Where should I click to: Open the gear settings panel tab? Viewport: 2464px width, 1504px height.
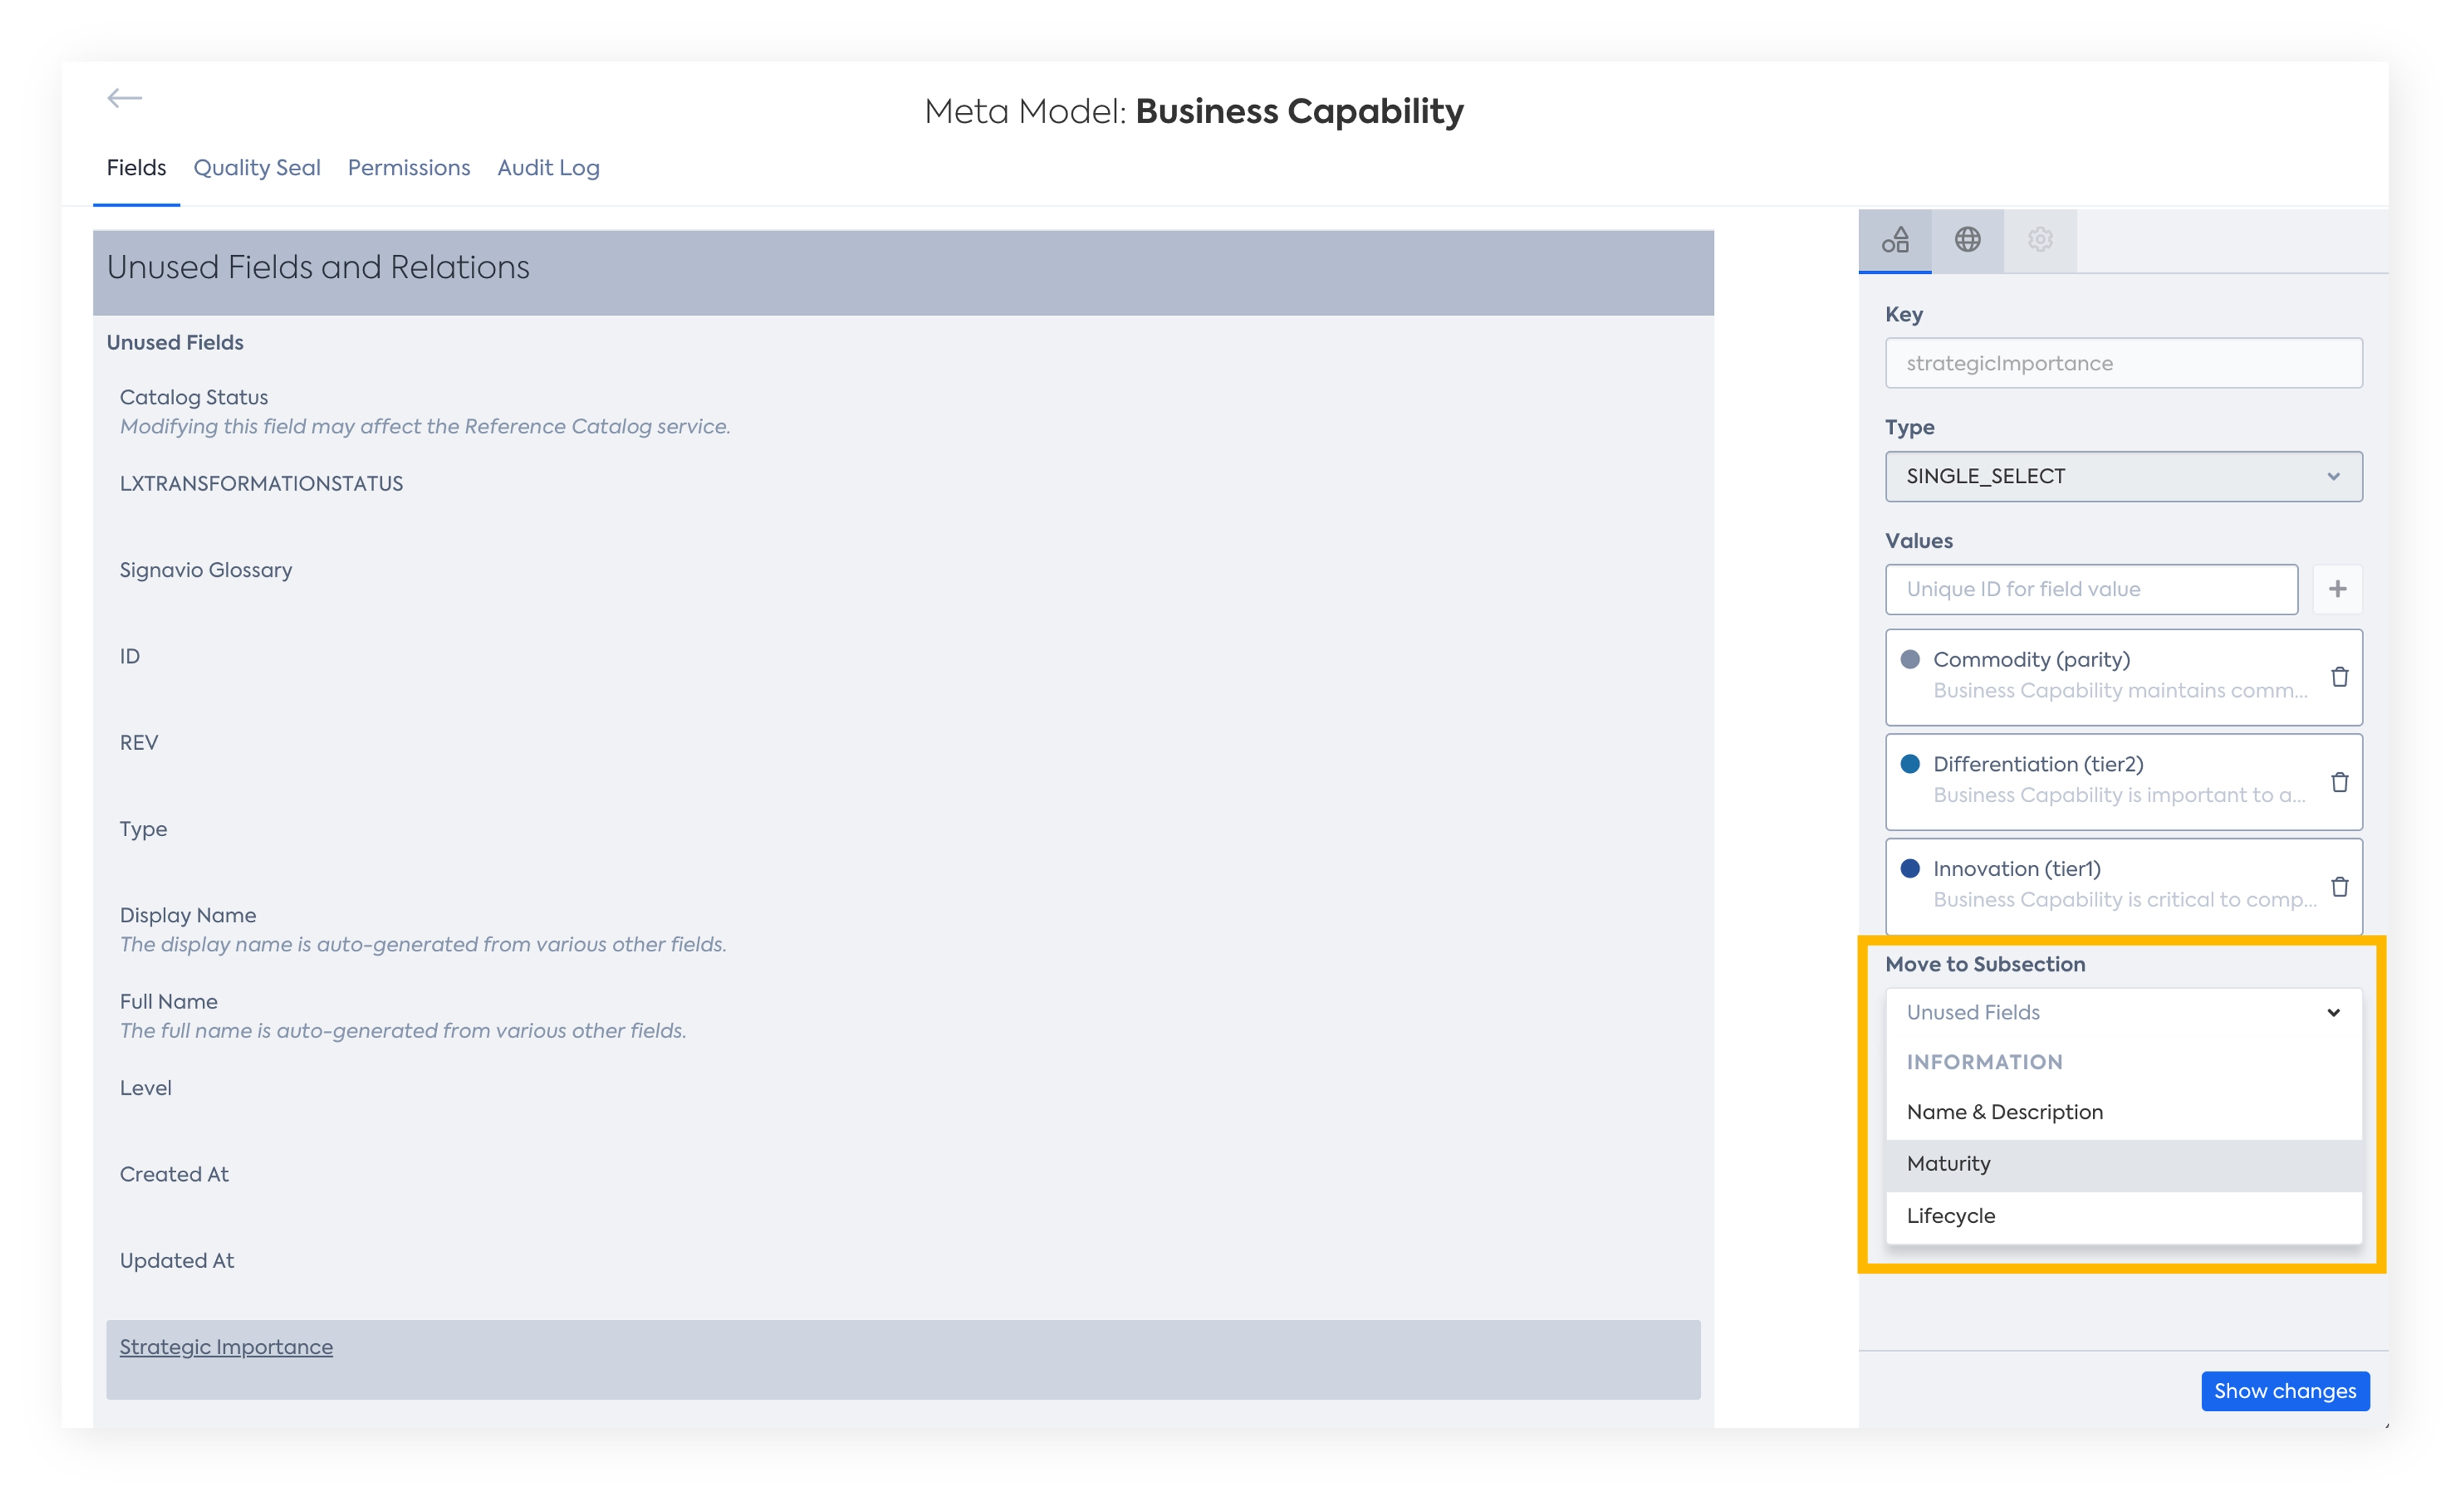(2040, 240)
